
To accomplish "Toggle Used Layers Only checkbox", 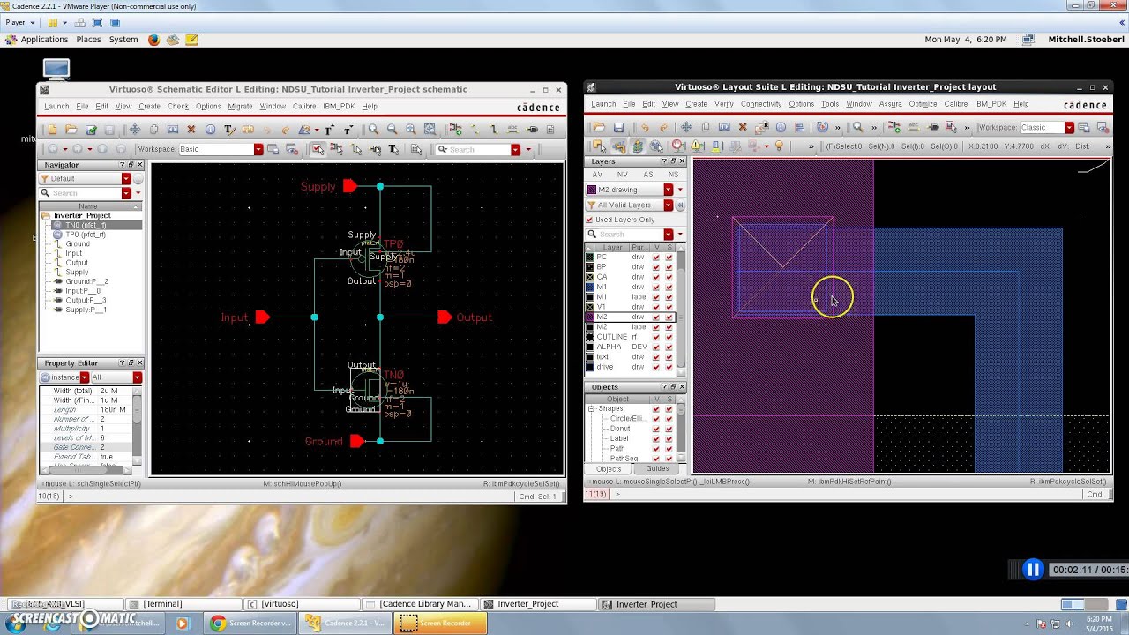I will point(589,220).
